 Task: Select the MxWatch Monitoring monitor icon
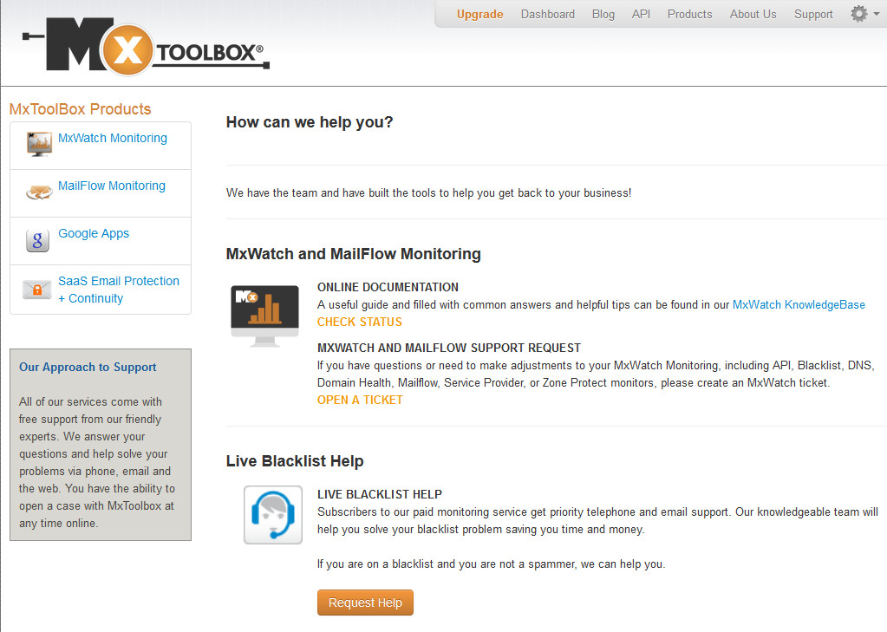[x=38, y=143]
